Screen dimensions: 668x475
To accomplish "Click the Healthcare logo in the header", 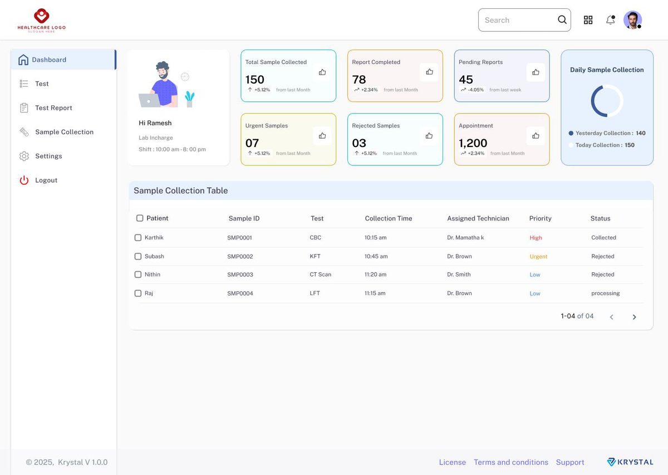I will 41,21.
